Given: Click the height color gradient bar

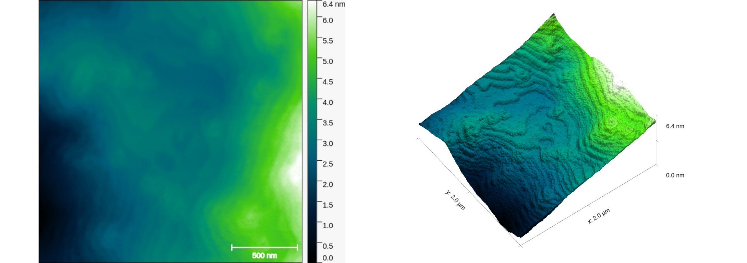Looking at the screenshot, I should [312, 131].
